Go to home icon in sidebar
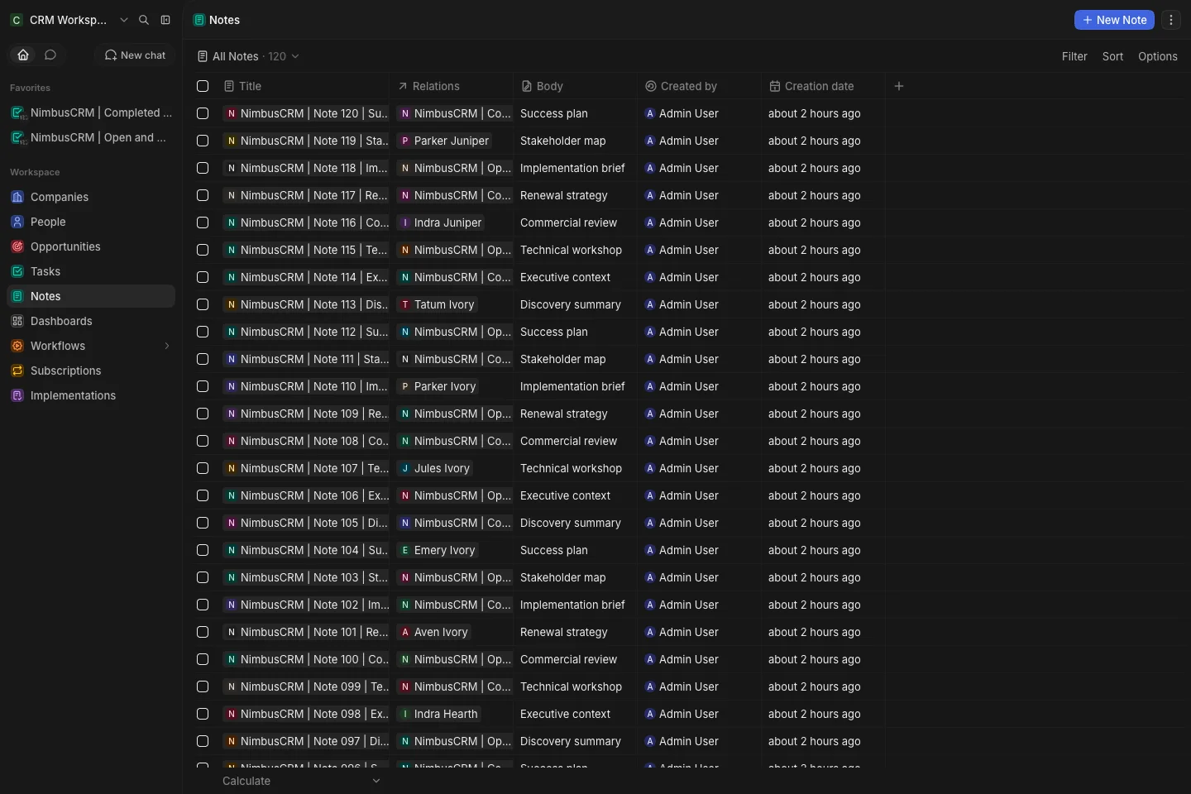 point(23,55)
